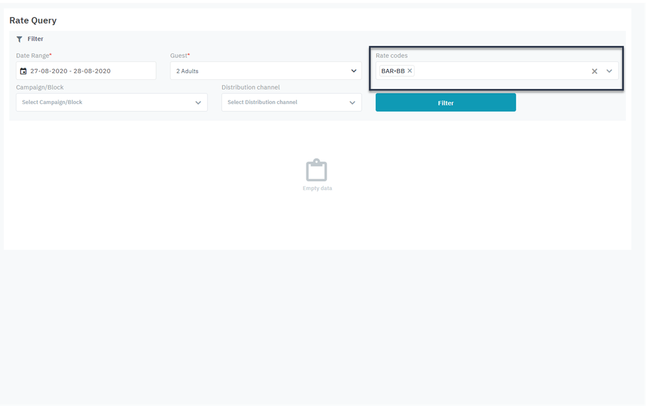Click the Rate Query heading
The width and height of the screenshot is (646, 406).
pyautogui.click(x=33, y=21)
